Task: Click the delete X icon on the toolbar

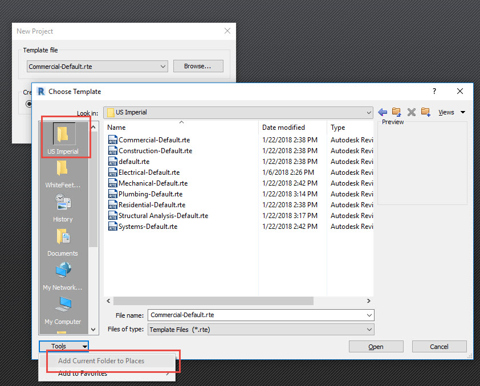Action: [x=412, y=112]
